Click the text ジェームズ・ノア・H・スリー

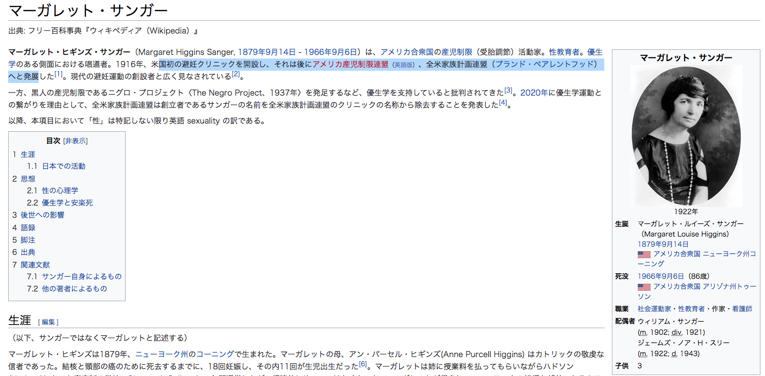[683, 343]
